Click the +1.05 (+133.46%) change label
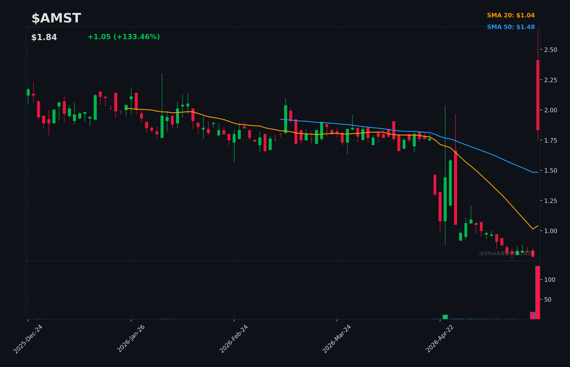 [123, 37]
